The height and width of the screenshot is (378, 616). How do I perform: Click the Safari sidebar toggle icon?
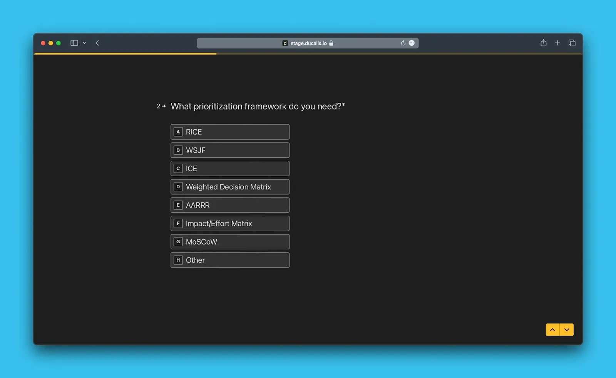pyautogui.click(x=74, y=43)
